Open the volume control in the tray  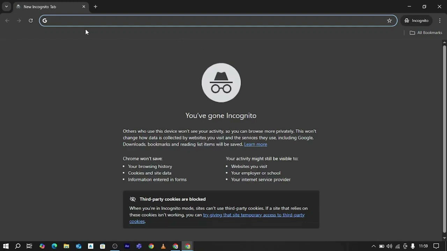[x=389, y=246]
